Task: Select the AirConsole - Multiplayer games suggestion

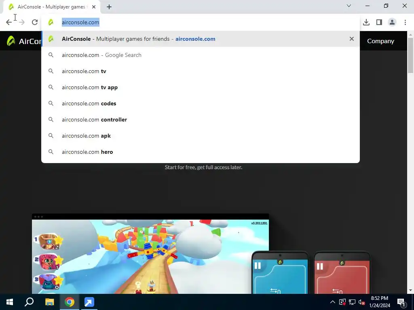Action: pos(201,39)
